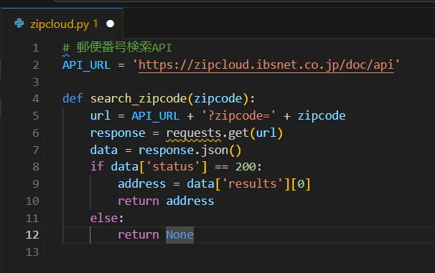Click 'return' keyword on line 10

click(x=139, y=201)
